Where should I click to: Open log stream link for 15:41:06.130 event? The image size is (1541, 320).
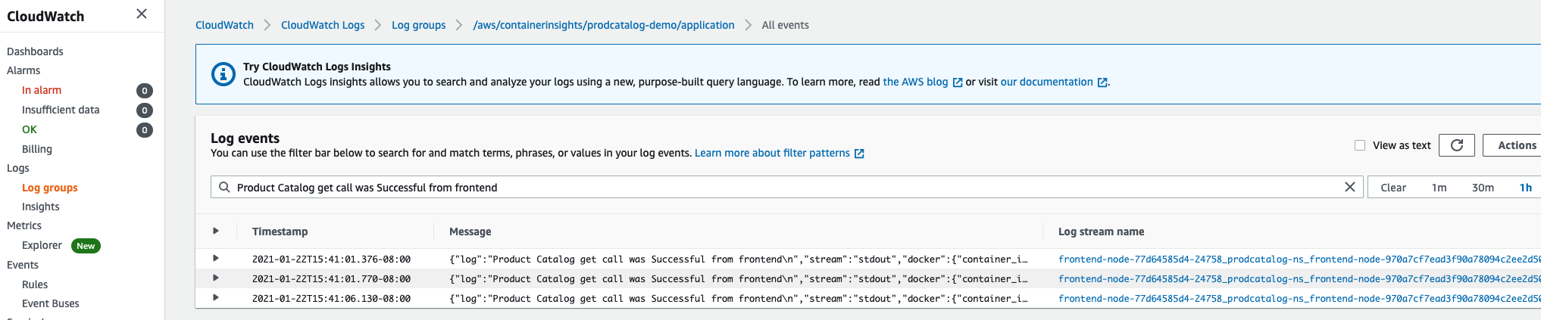pos(1299,298)
